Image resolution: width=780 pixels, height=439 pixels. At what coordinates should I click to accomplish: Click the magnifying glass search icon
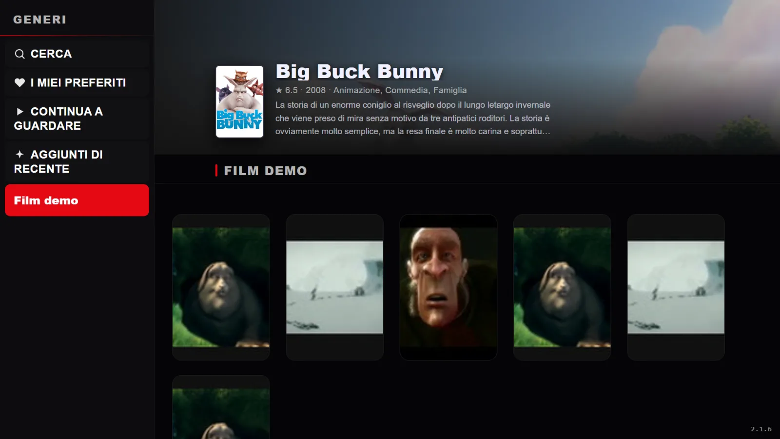point(19,54)
